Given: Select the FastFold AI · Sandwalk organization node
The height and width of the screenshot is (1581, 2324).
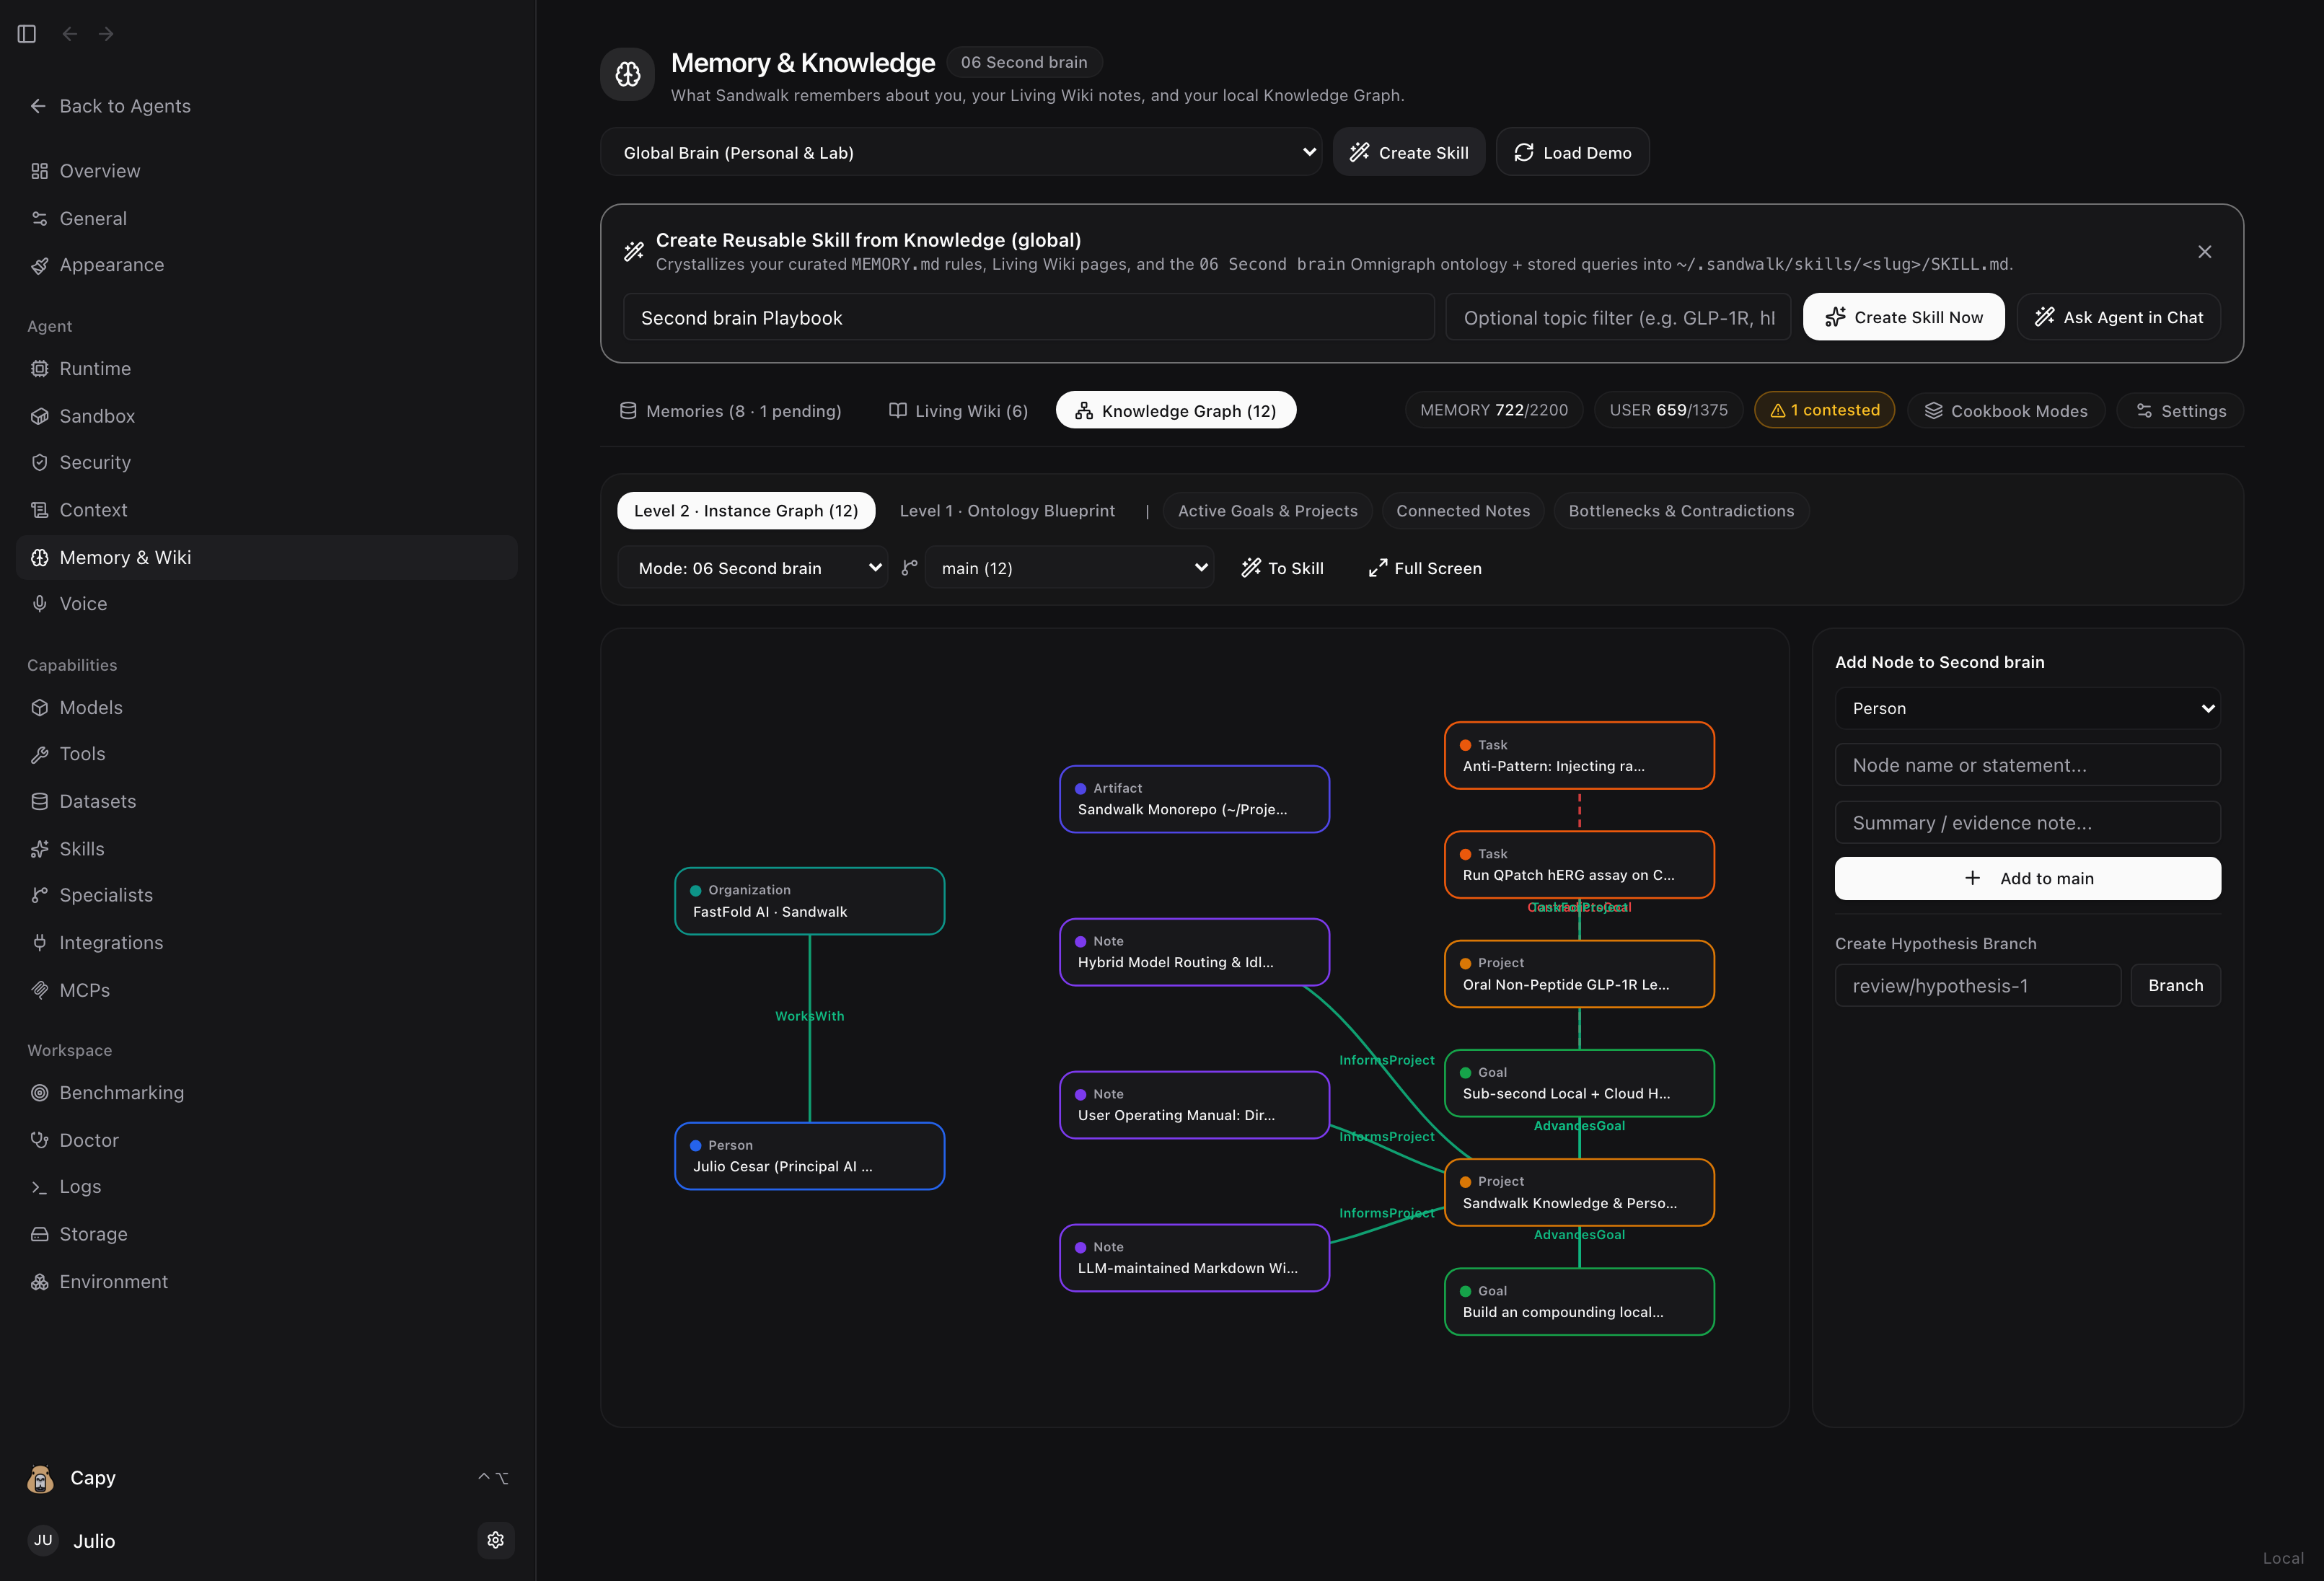Looking at the screenshot, I should (809, 901).
